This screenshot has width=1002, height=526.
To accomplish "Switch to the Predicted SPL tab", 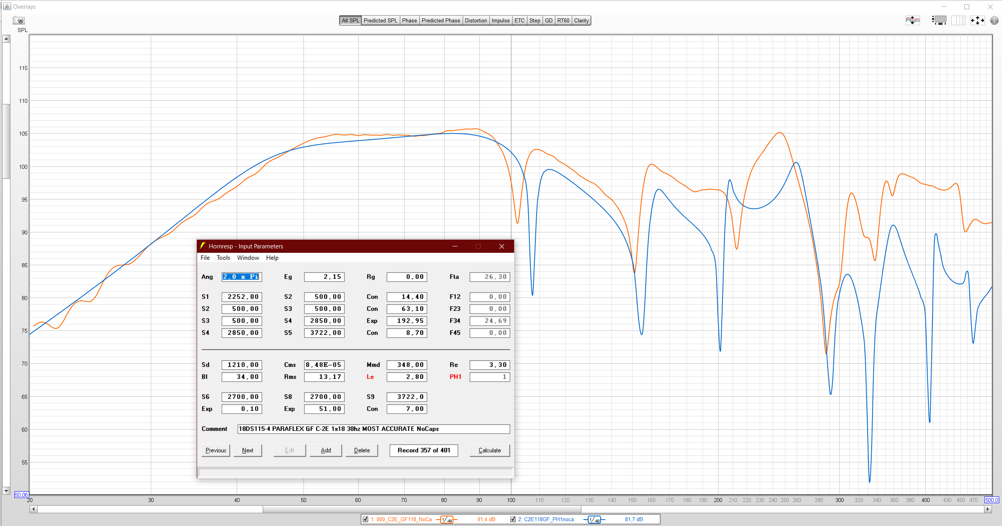I will [380, 20].
